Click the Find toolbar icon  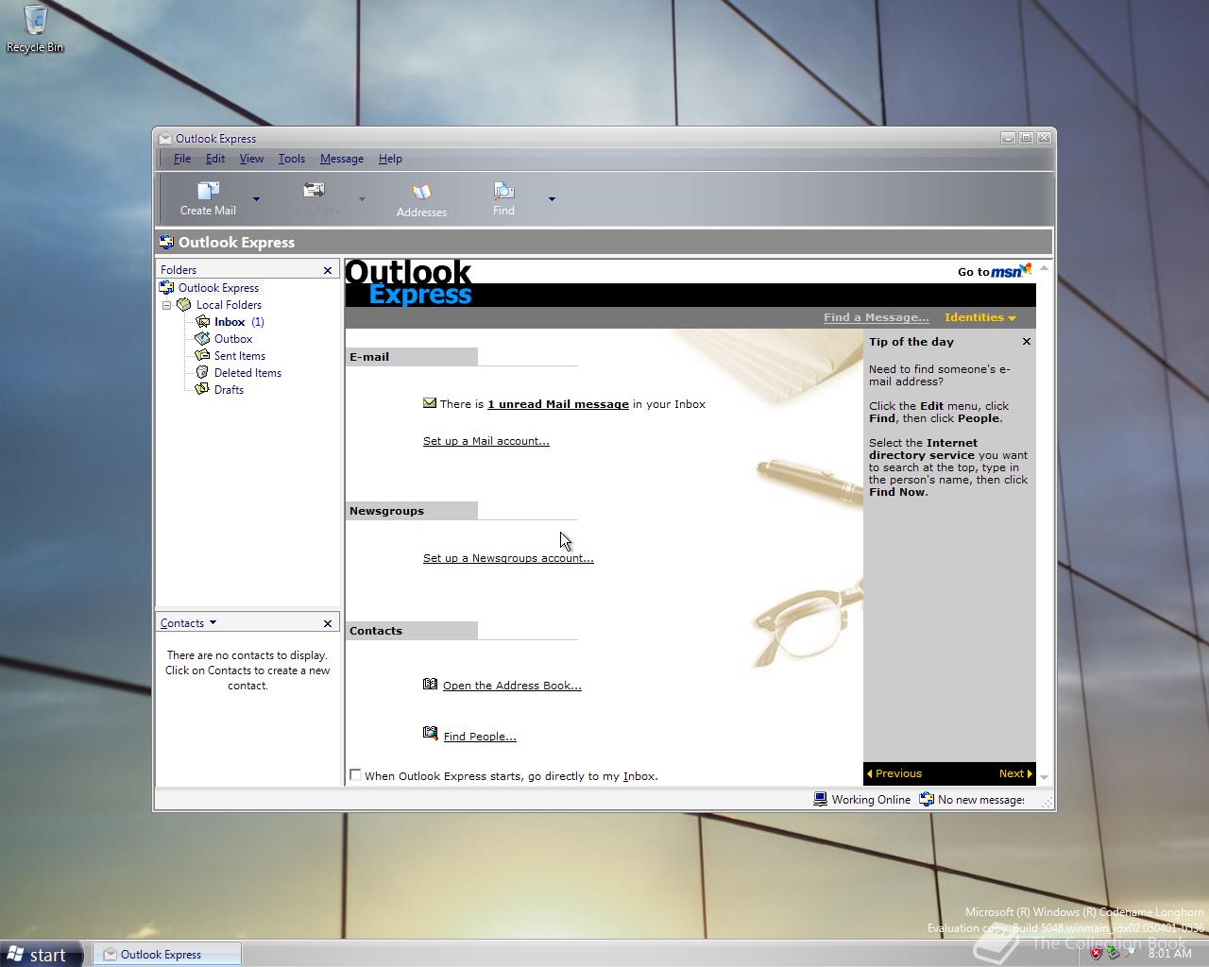[x=503, y=191]
